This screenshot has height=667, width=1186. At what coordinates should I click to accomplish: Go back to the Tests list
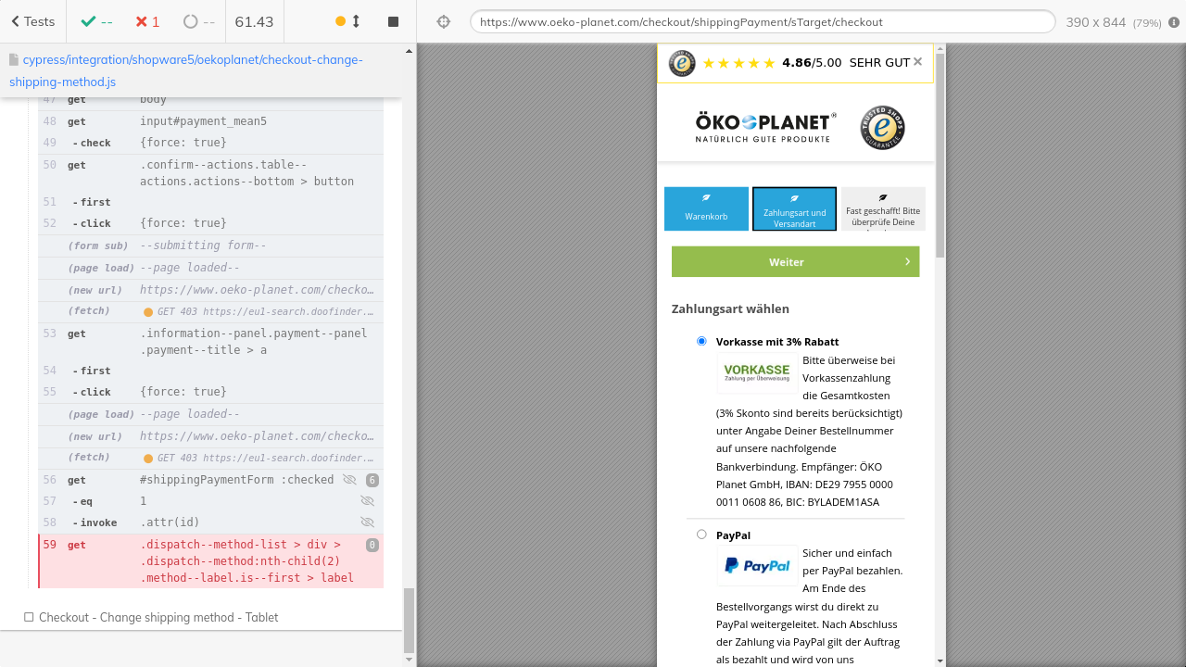coord(32,21)
